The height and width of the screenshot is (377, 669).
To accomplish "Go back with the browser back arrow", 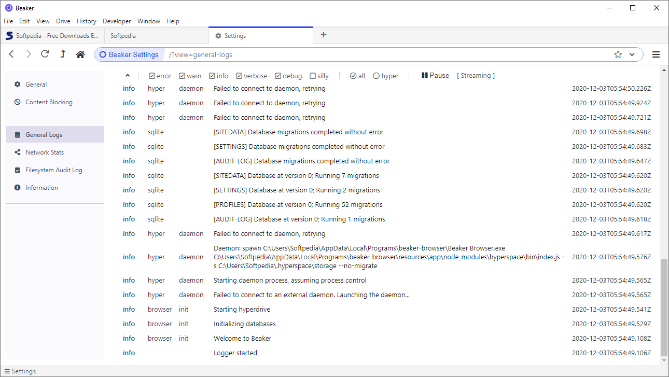I will click(11, 54).
